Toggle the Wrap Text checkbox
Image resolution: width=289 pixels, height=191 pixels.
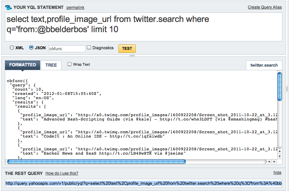pyautogui.click(x=69, y=64)
